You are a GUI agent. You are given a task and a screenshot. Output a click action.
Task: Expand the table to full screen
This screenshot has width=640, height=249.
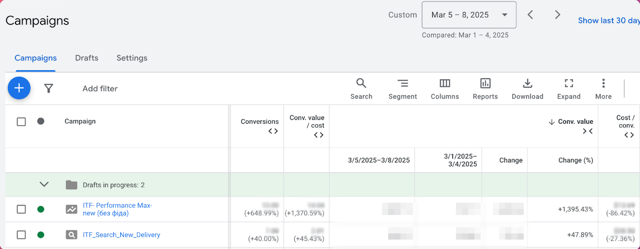pyautogui.click(x=569, y=89)
